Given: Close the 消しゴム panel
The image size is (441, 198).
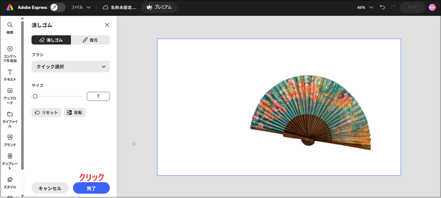Looking at the screenshot, I should coord(107,25).
